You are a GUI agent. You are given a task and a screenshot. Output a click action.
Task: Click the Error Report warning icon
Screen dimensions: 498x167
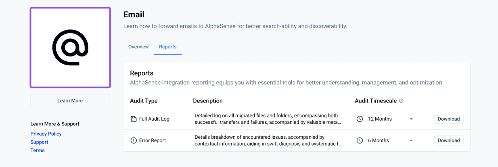pos(134,140)
